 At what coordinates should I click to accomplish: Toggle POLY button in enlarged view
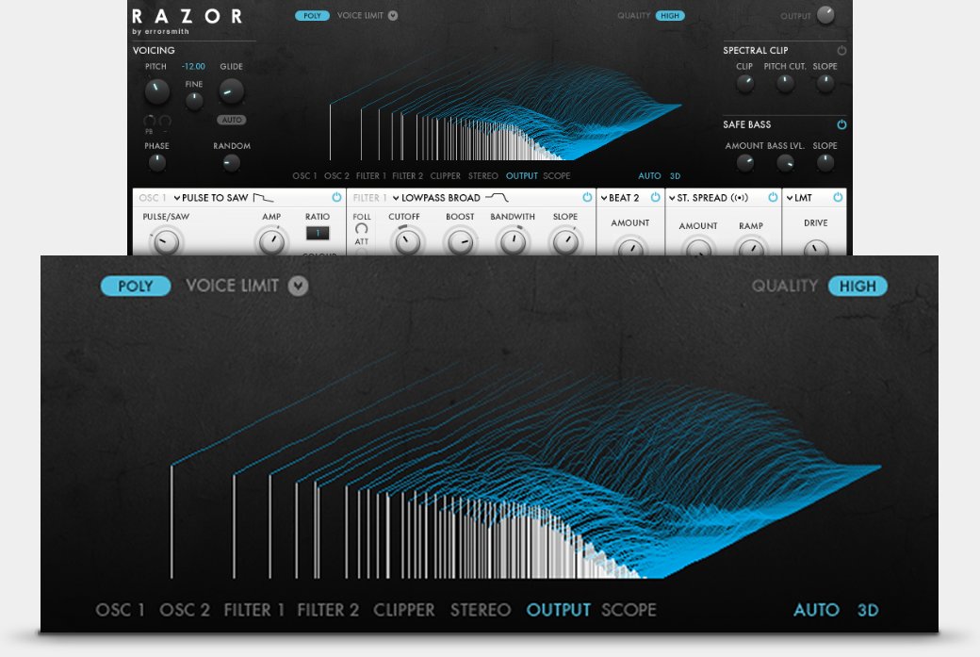[136, 286]
